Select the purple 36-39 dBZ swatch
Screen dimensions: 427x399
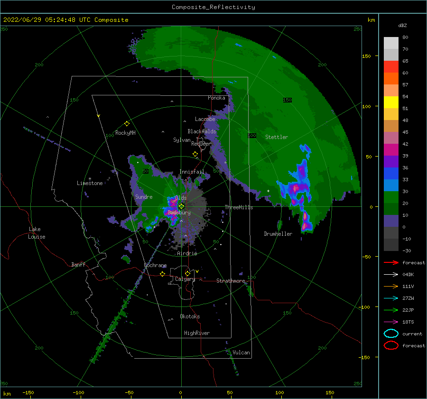[x=391, y=162]
